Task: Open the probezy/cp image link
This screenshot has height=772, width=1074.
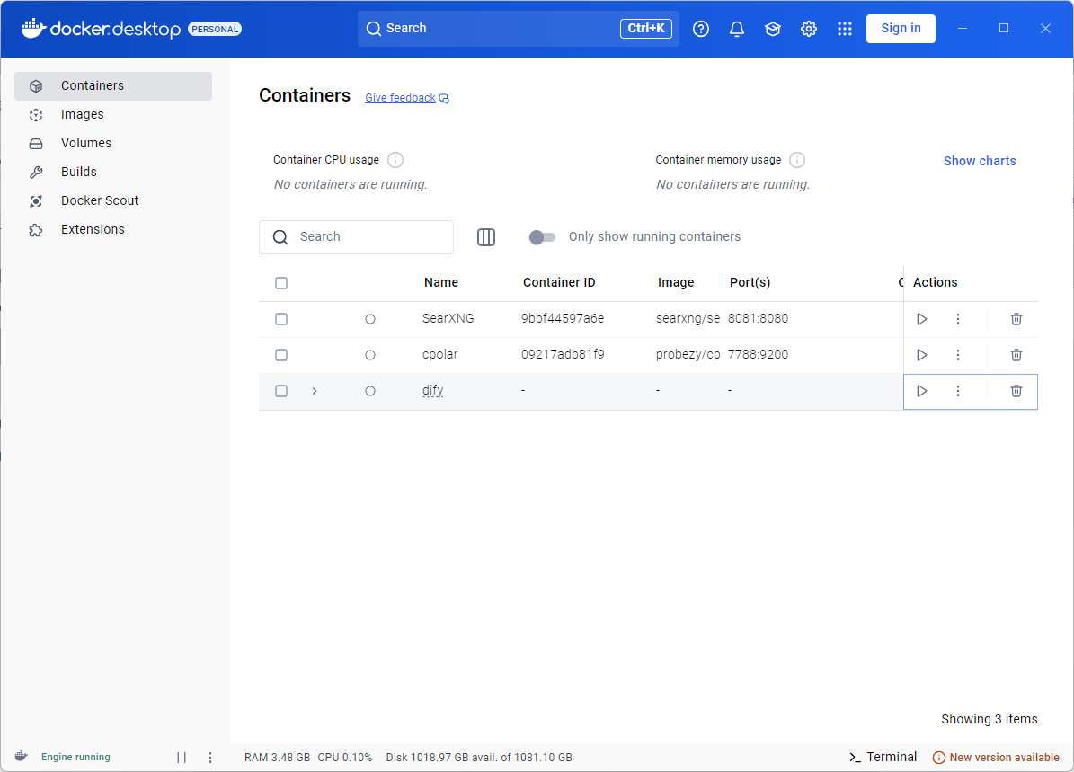Action: click(x=688, y=355)
